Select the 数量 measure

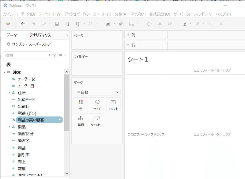(x=22, y=169)
